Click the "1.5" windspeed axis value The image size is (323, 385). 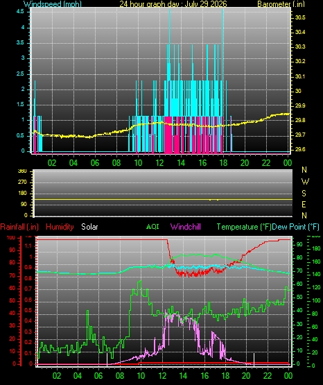20,104
